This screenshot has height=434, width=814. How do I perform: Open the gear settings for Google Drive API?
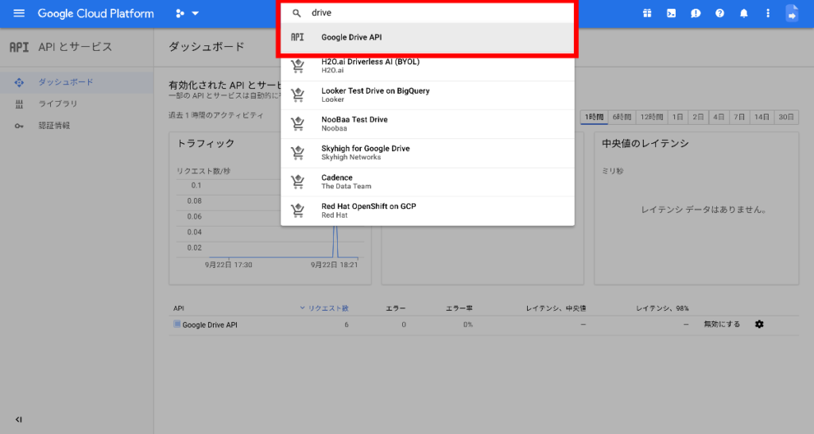coord(759,324)
